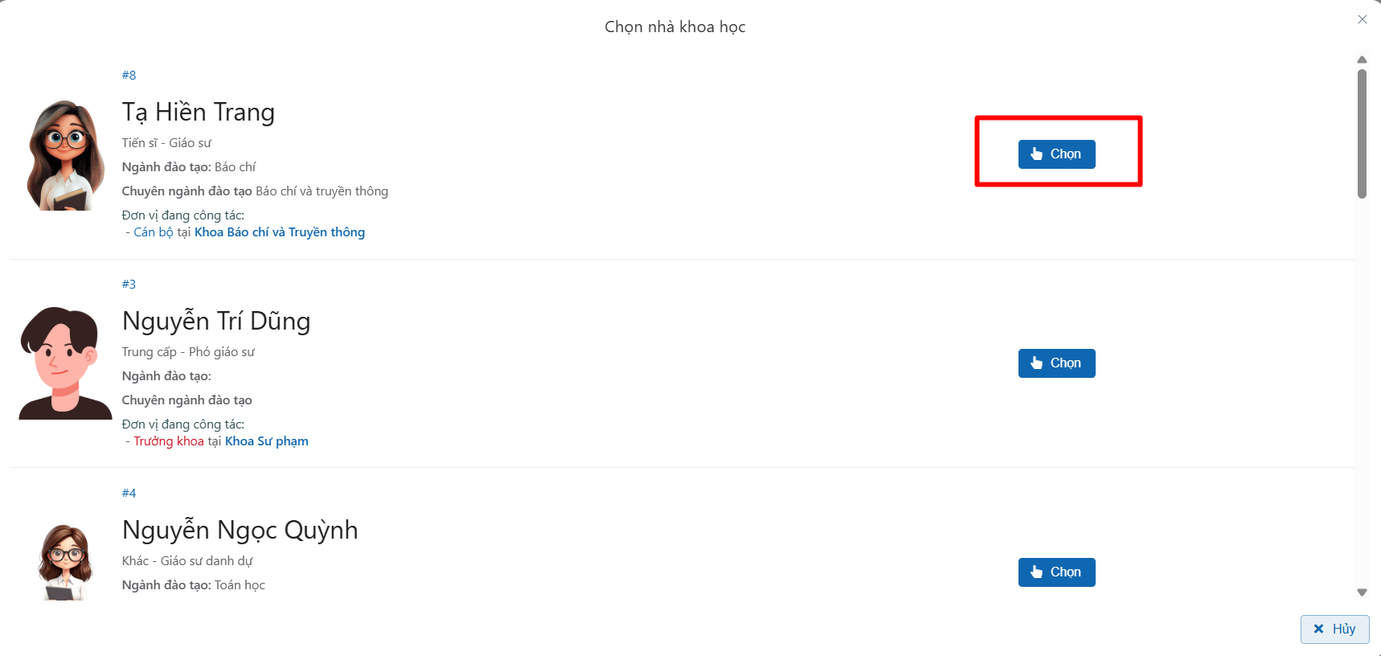1381x656 pixels.
Task: Click Nguyễn Trí Dũng's avatar picture
Action: click(x=65, y=363)
